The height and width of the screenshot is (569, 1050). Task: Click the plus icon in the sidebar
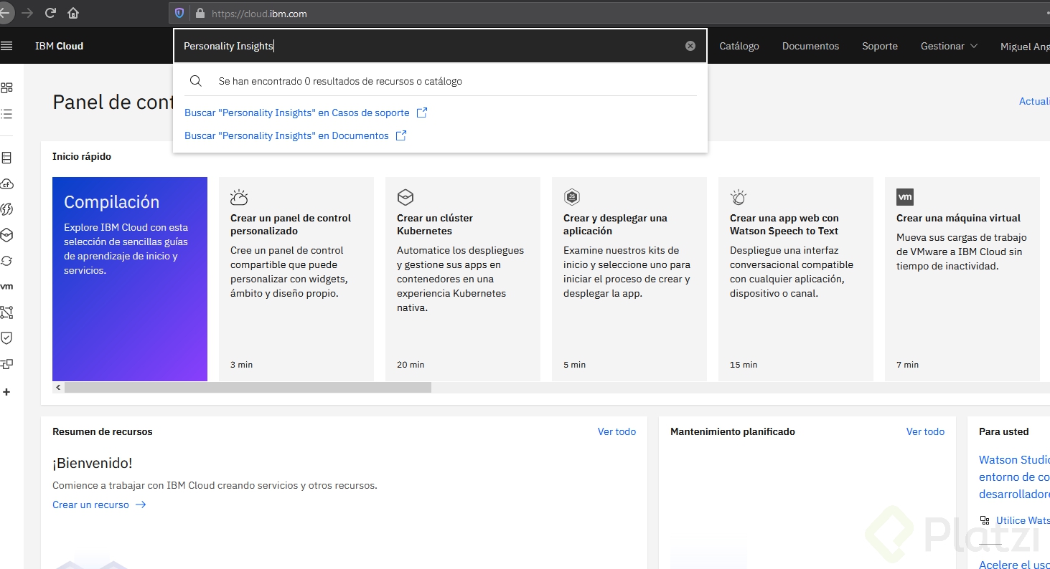pos(7,392)
